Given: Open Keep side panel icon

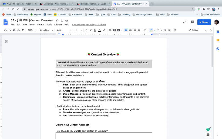Looking at the screenshot, I should point(218,40).
